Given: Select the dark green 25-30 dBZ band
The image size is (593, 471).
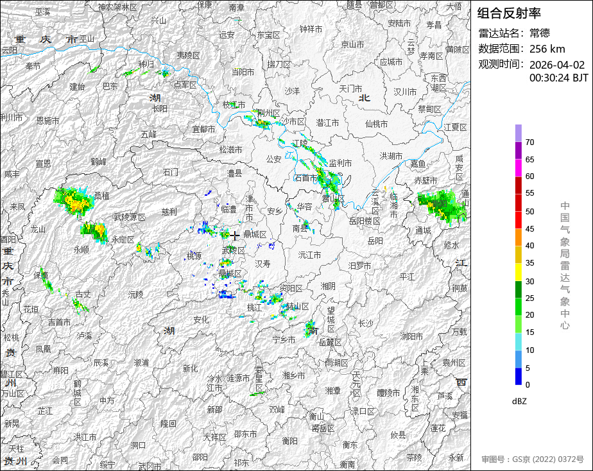Looking at the screenshot, I should (x=518, y=289).
